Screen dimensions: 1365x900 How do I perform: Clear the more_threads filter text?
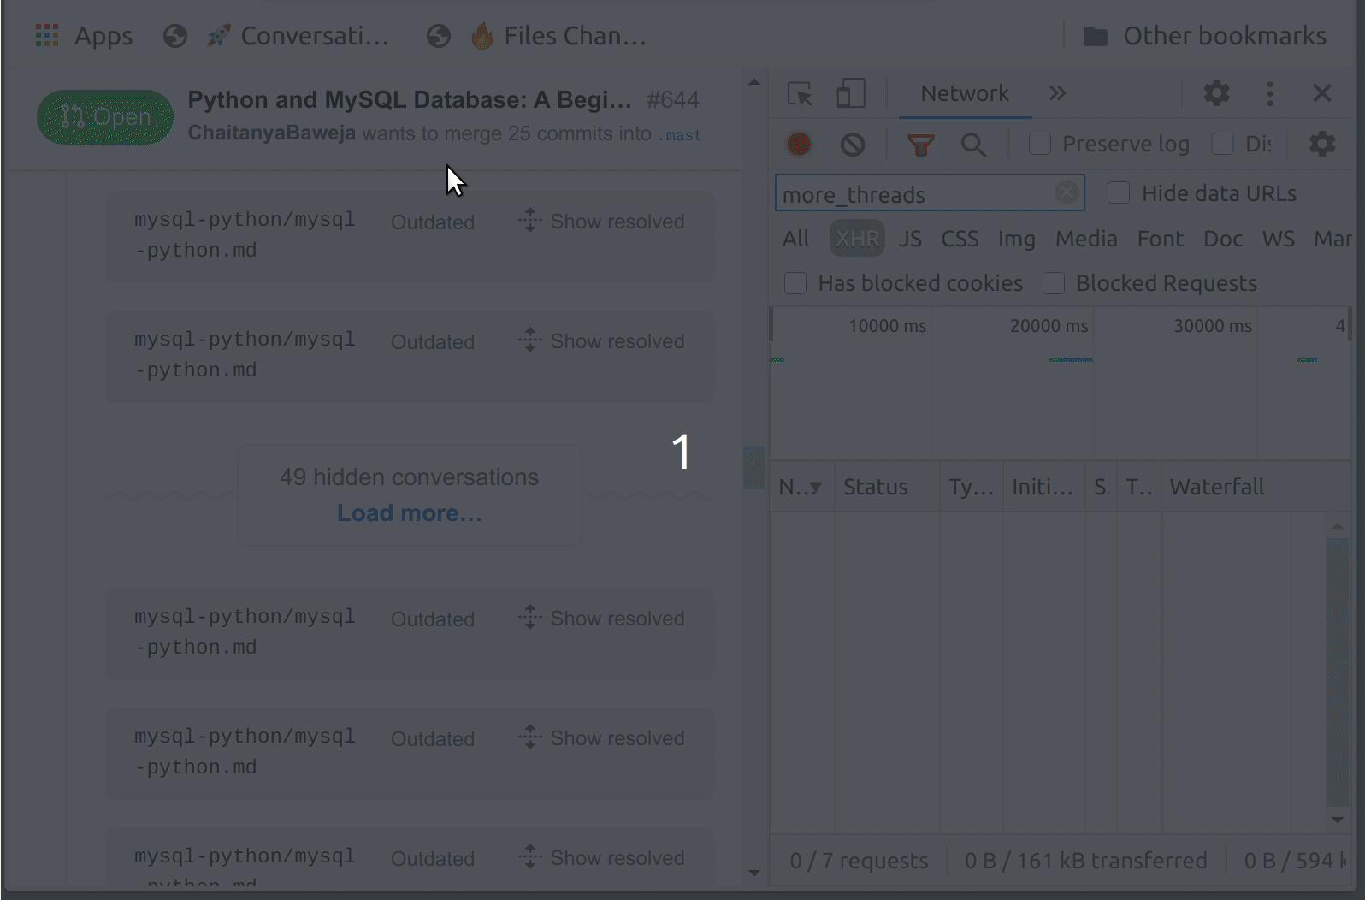coord(1067,192)
